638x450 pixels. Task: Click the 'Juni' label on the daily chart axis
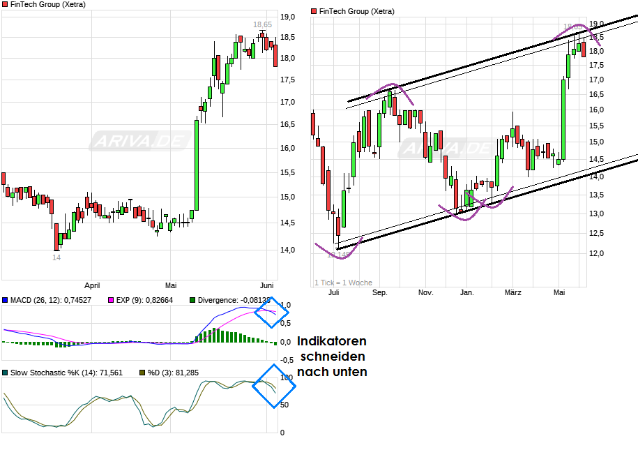pyautogui.click(x=266, y=285)
